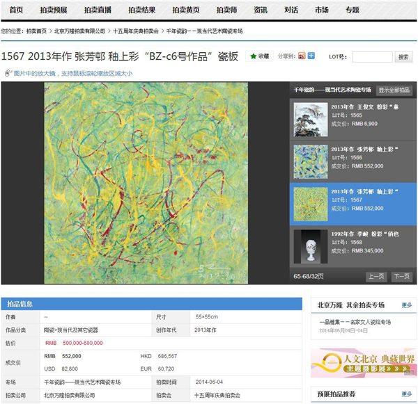The image size is (418, 404).
Task: Open the 北京万隆拍卖有限公司 breadcrumb
Action: pyautogui.click(x=79, y=31)
